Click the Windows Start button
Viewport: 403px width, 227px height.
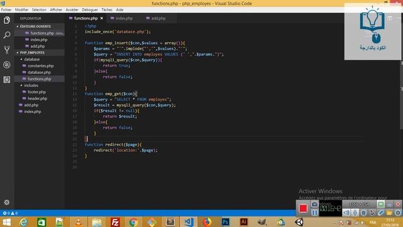tap(6, 222)
